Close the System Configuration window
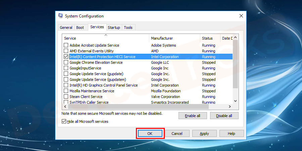The image size is (302, 151). pyautogui.click(x=241, y=16)
